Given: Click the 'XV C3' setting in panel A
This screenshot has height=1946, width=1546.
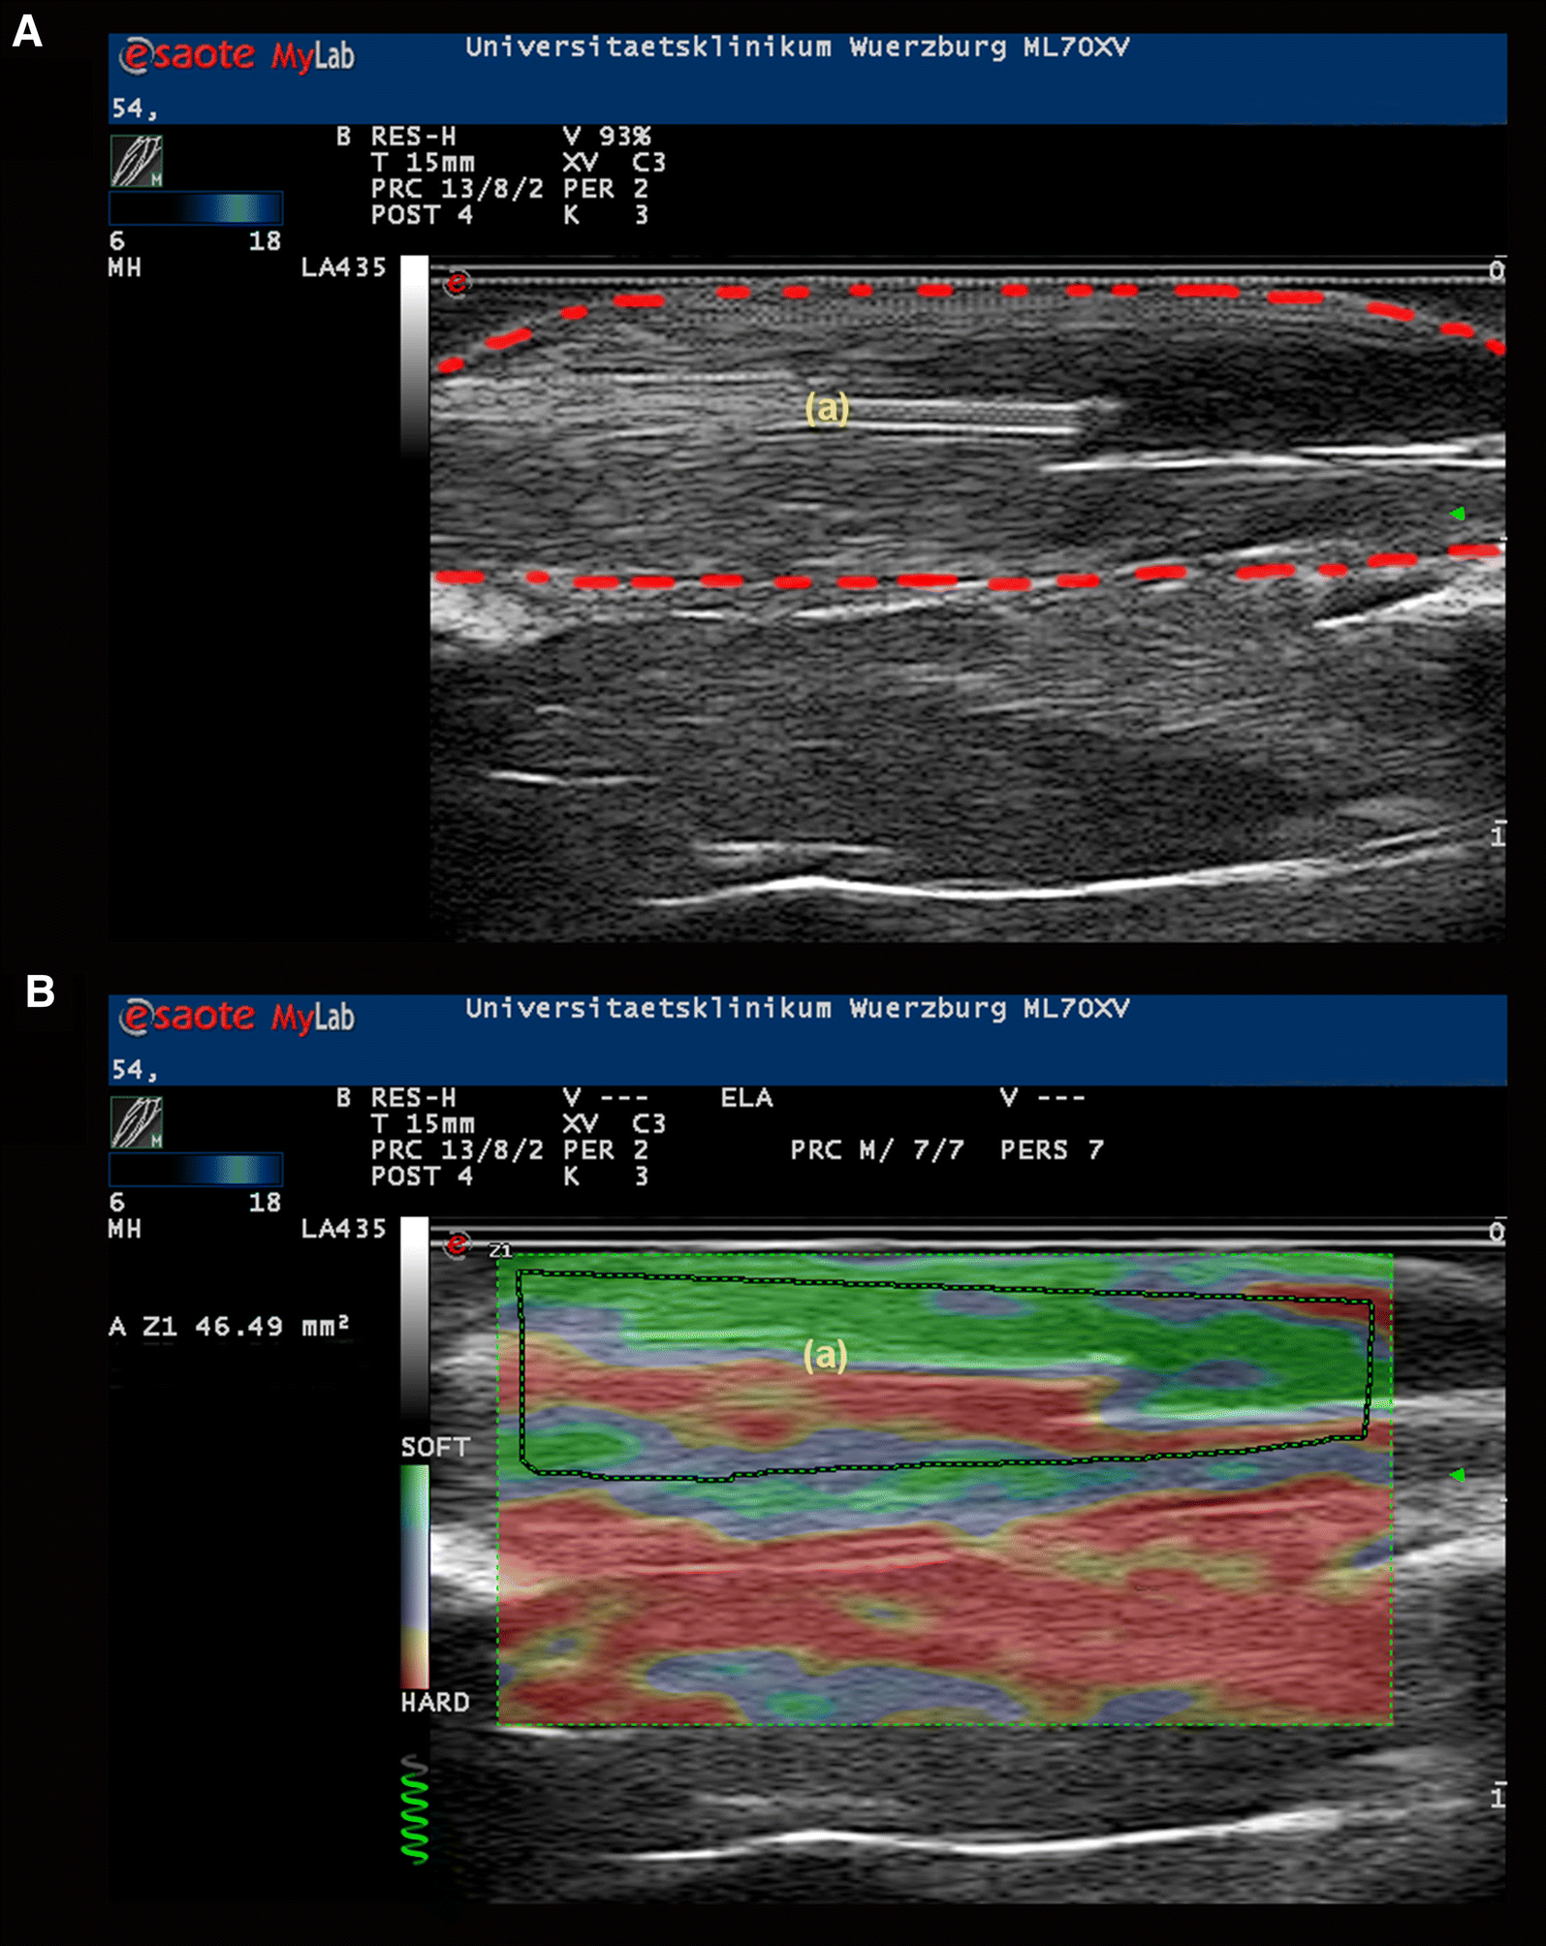Looking at the screenshot, I should (x=615, y=163).
